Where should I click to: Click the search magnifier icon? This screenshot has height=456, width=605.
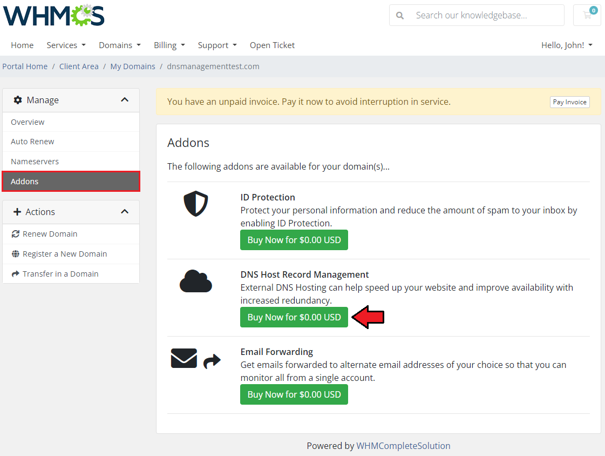coord(400,16)
